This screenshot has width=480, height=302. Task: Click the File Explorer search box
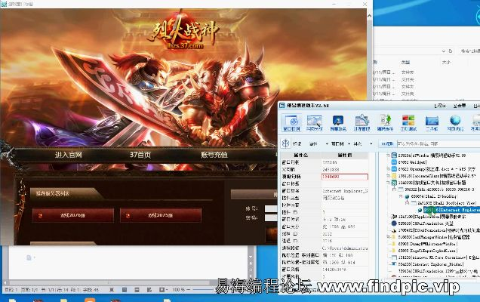[469, 51]
